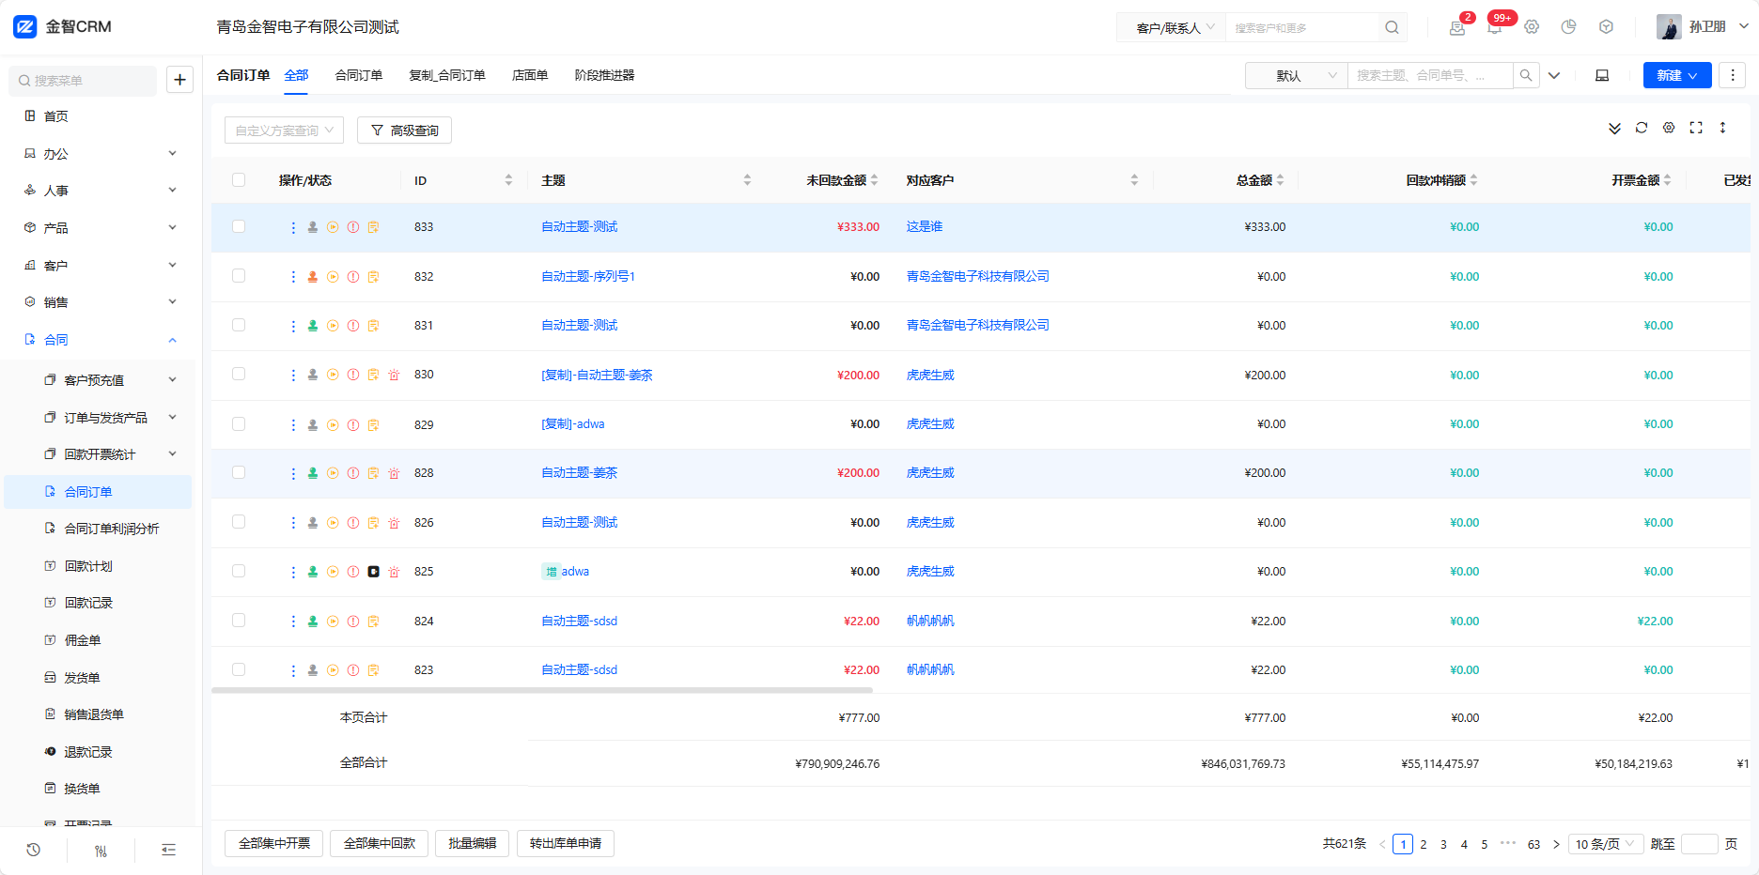Select the checkbox for row 833

239,226
